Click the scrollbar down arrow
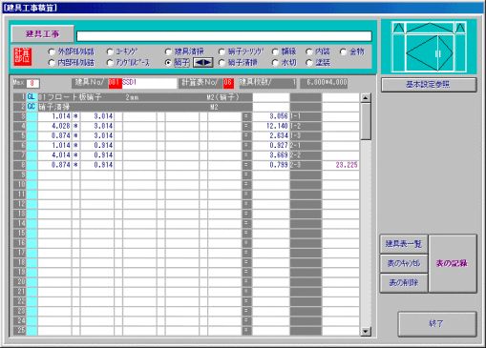This screenshot has height=348, width=486. tap(366, 332)
